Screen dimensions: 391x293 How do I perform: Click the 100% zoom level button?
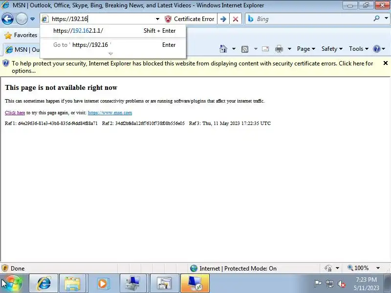coord(358,268)
